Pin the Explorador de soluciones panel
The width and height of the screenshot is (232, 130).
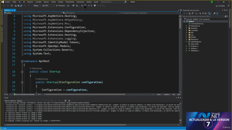[x=225, y=10]
